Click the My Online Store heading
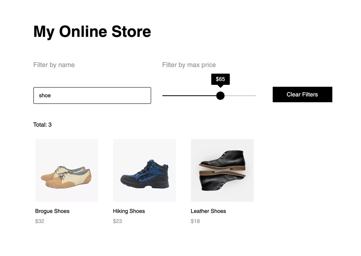This screenshot has width=361, height=256. [92, 31]
